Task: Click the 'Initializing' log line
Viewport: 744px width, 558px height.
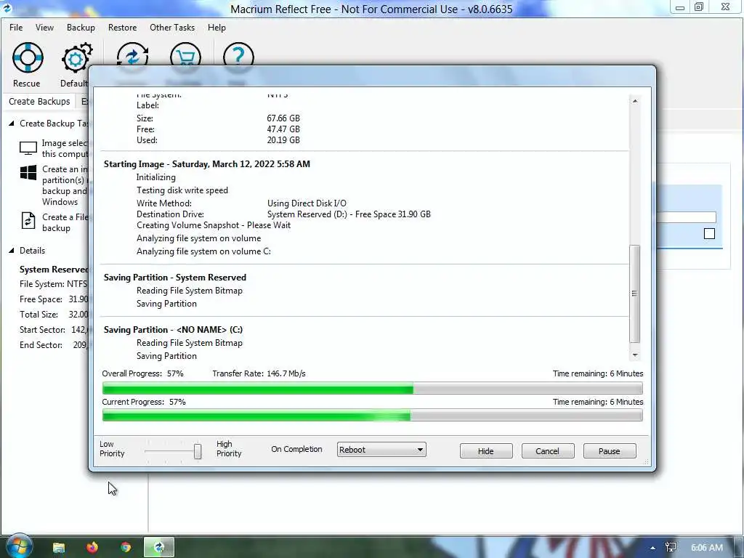Action: (x=156, y=177)
